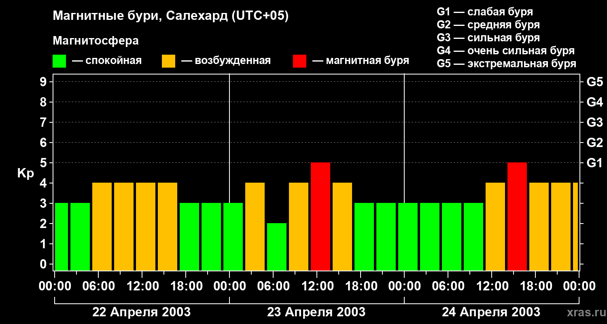Viewport: 607px width, 324px height.
Task: Click the 'G2' label on the right axis
Action: pyautogui.click(x=594, y=143)
